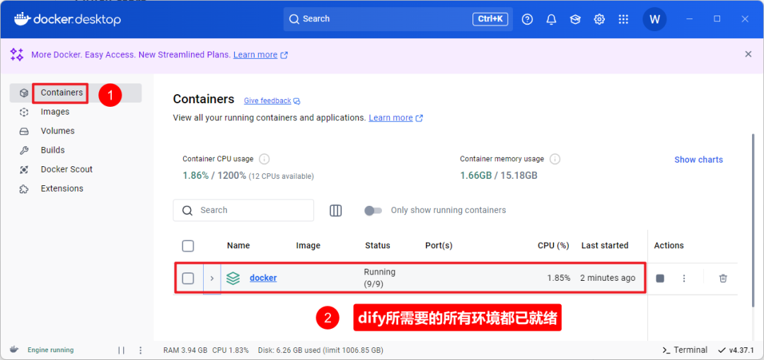Delete the docker stack with trash icon
The image size is (764, 360).
(x=724, y=278)
